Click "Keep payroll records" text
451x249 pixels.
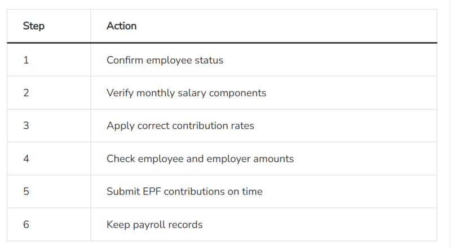tap(154, 224)
